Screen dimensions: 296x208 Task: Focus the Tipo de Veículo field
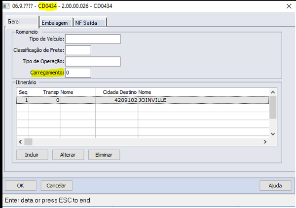coord(93,39)
